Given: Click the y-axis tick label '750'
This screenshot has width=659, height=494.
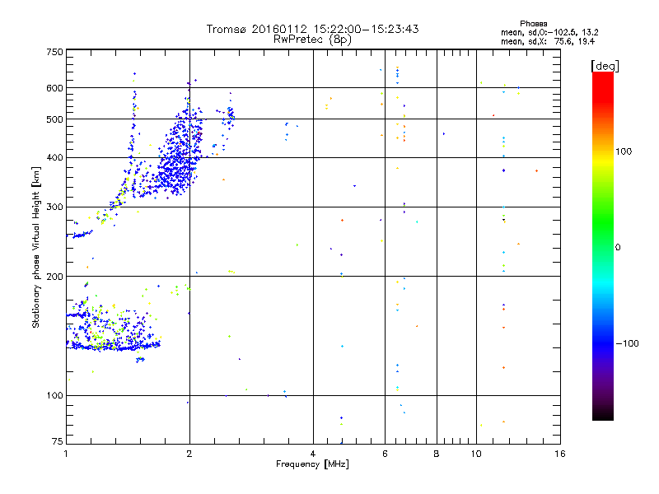Looking at the screenshot, I should click(x=54, y=52).
